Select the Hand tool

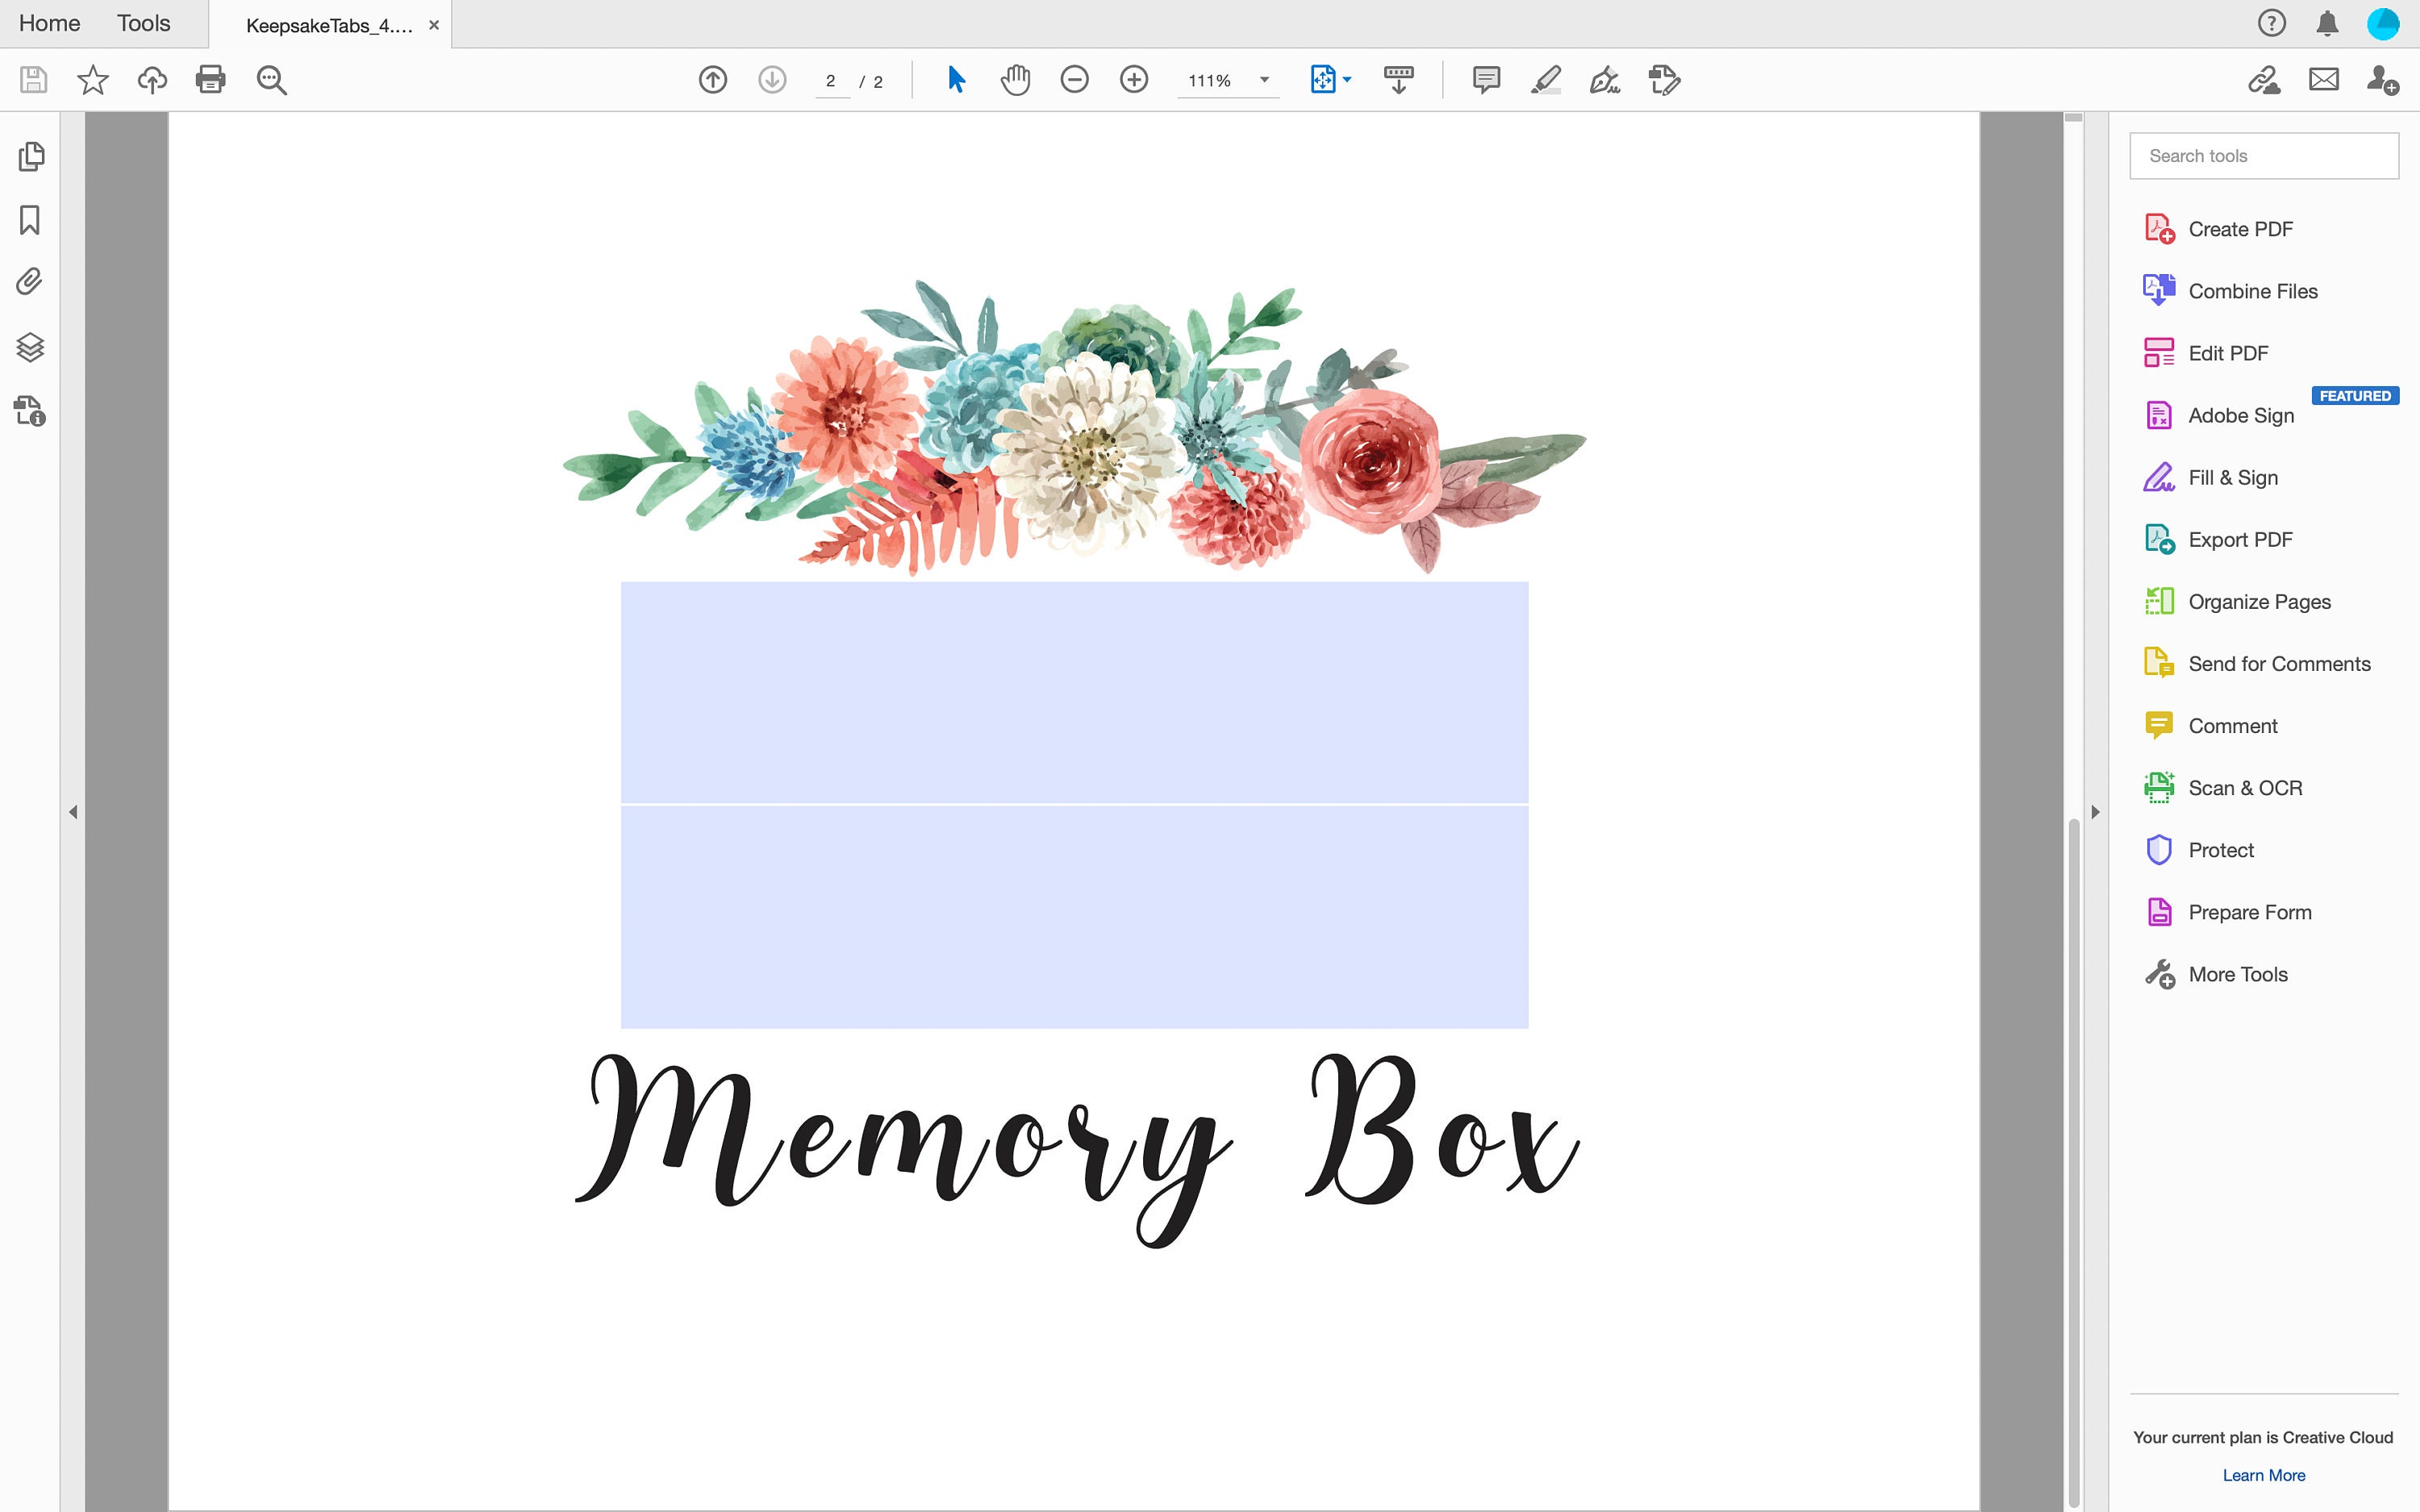tap(1014, 80)
